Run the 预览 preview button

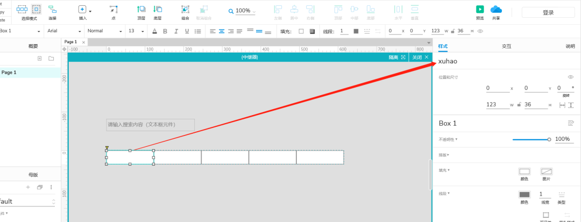(x=480, y=10)
